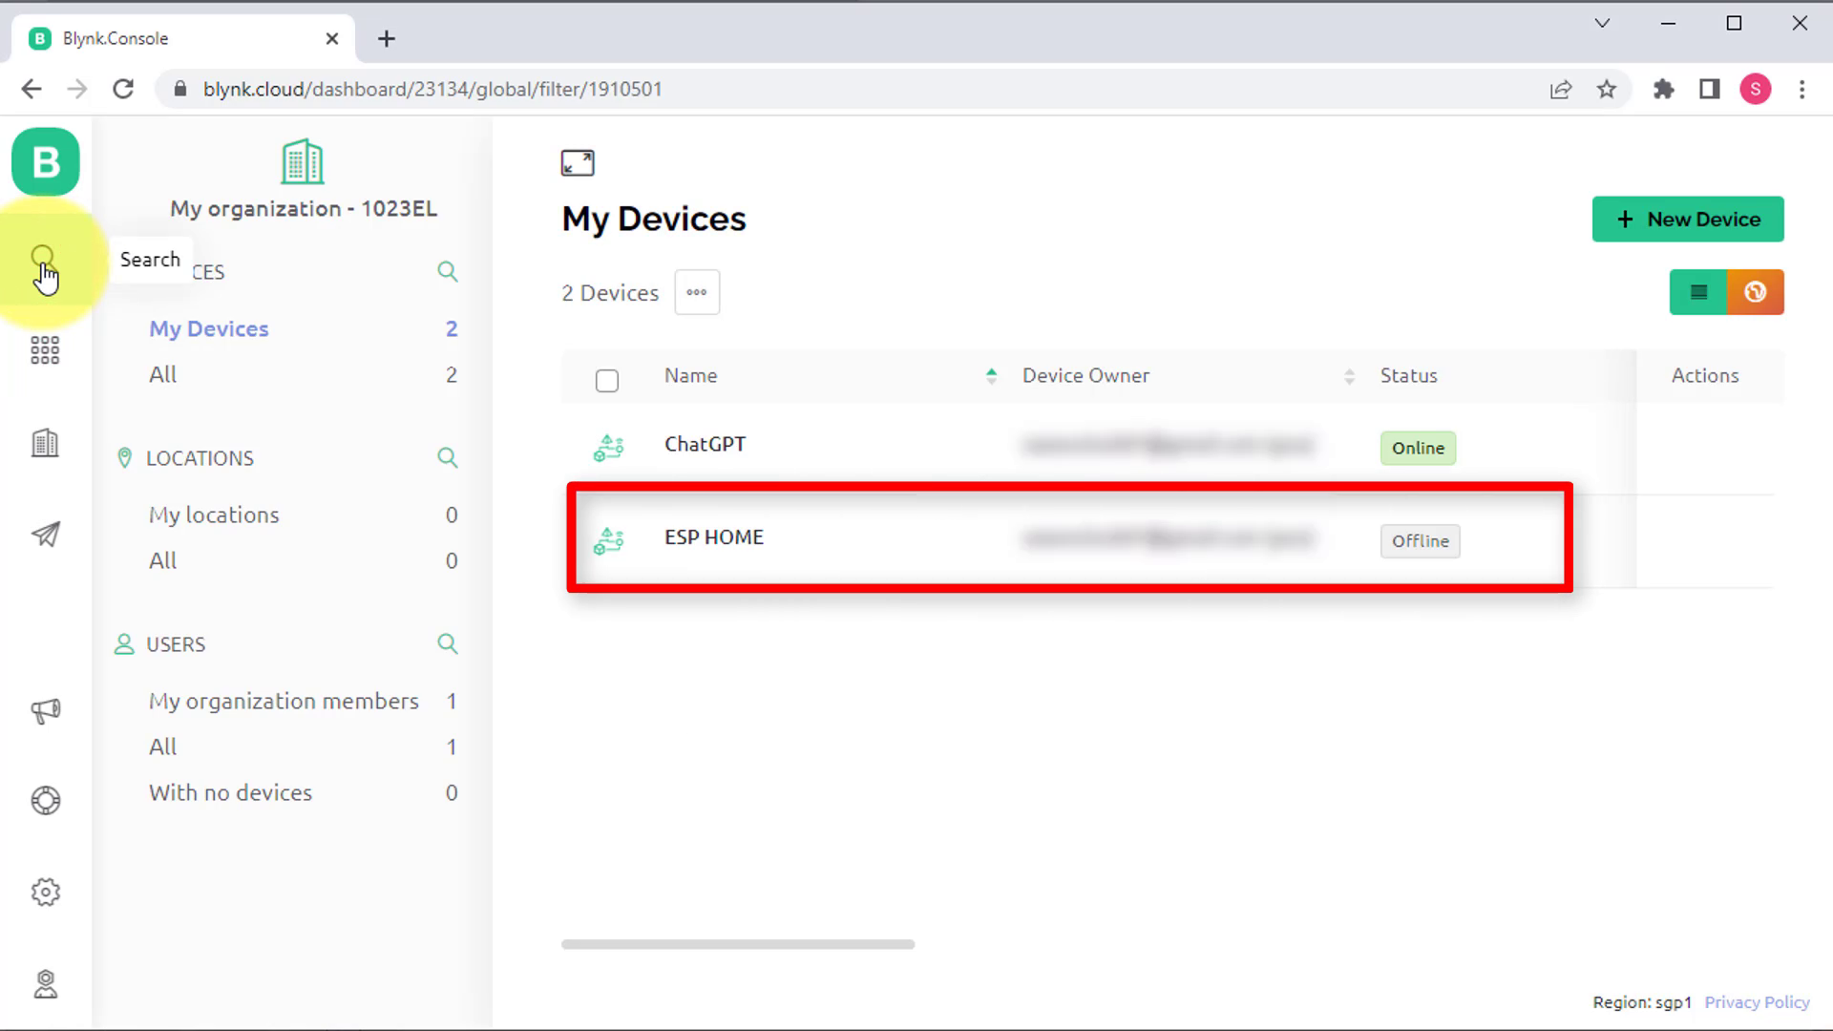Open the three-dots menu beside 2 Devices
1833x1031 pixels.
point(696,292)
